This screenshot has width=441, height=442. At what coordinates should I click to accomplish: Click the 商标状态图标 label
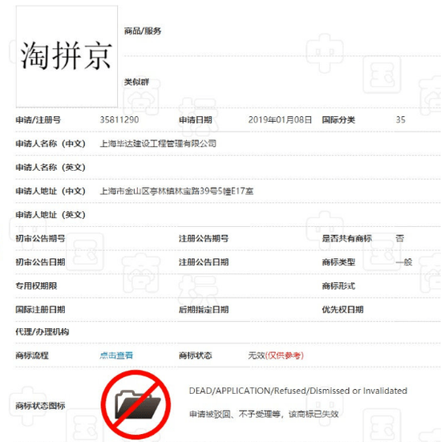coord(40,406)
